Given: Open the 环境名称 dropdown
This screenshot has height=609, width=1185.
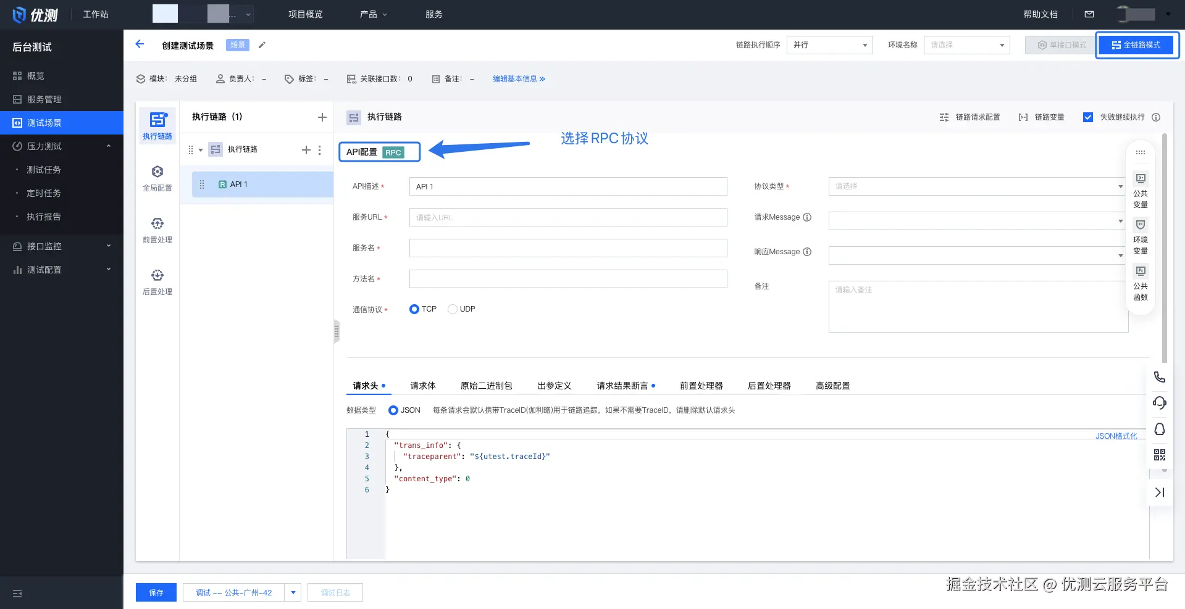Looking at the screenshot, I should (966, 45).
